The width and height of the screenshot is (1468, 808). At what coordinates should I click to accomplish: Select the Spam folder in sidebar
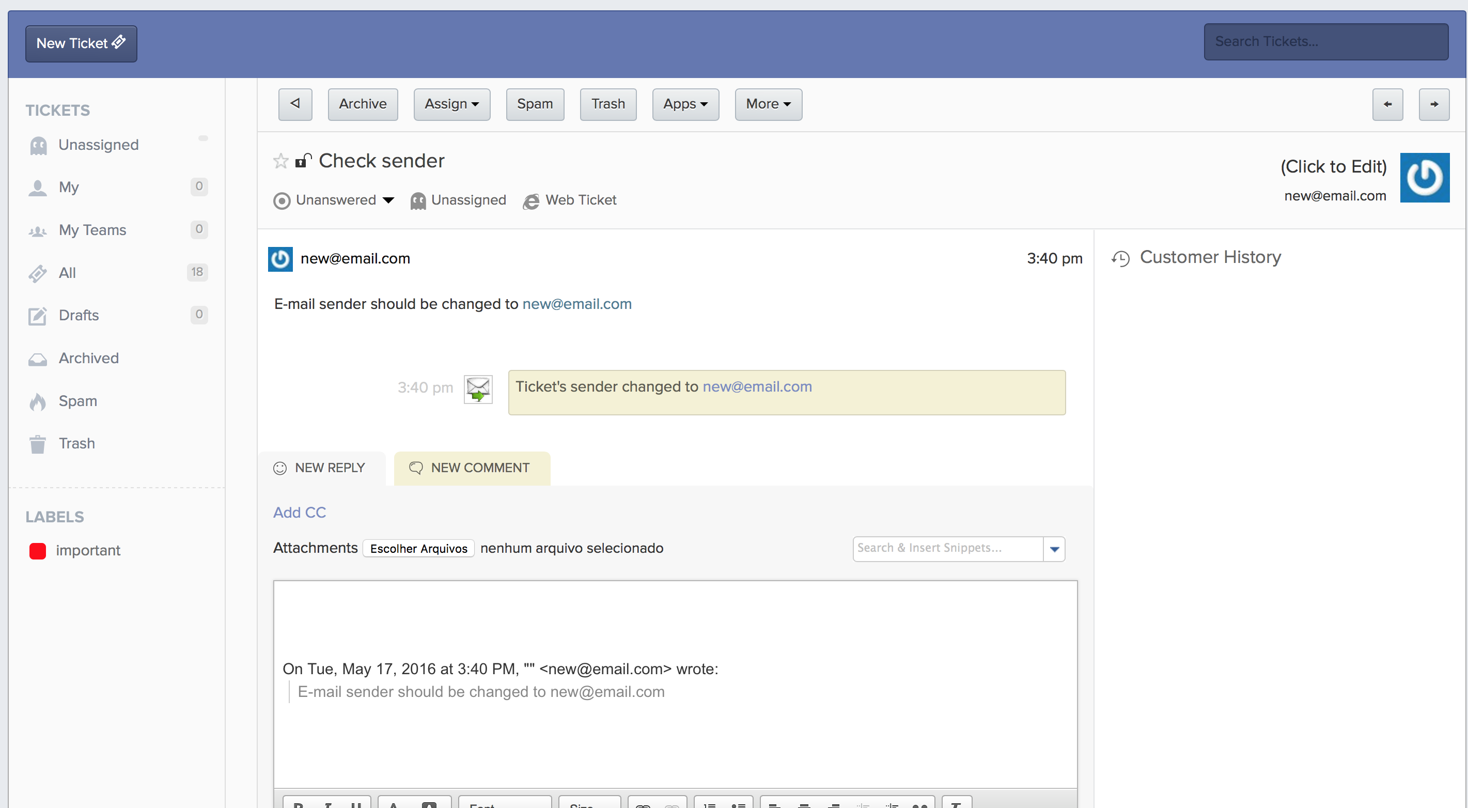click(77, 400)
